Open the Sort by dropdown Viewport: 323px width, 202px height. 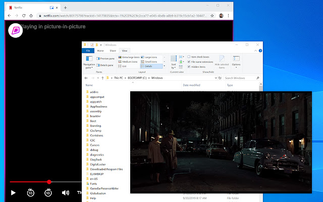click(174, 62)
